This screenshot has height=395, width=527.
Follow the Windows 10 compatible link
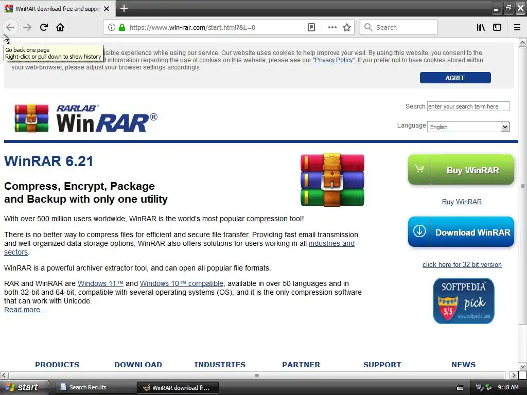182,283
